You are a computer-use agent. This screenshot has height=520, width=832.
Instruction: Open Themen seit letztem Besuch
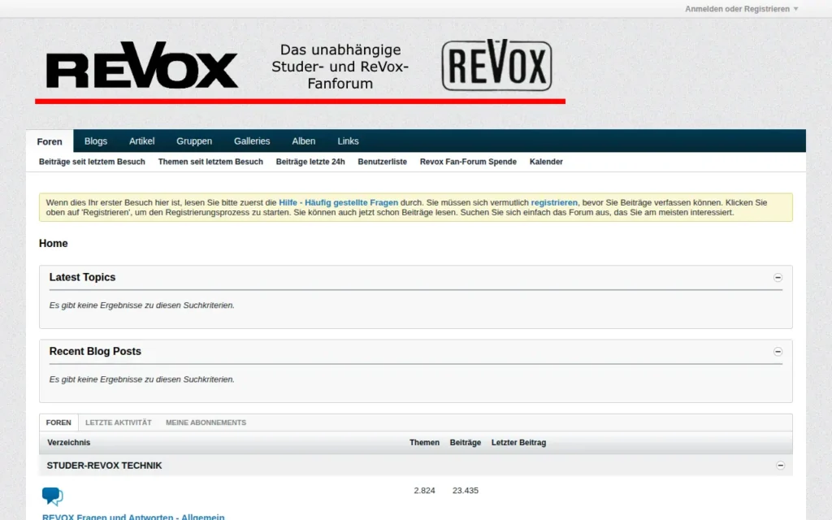click(x=210, y=162)
